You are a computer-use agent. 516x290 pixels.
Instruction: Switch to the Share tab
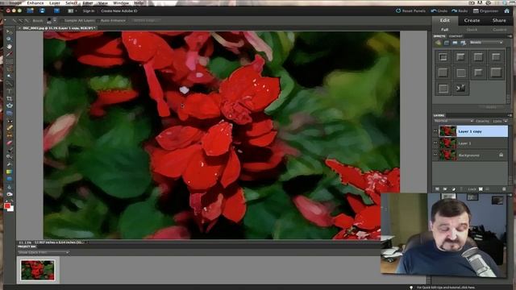499,20
